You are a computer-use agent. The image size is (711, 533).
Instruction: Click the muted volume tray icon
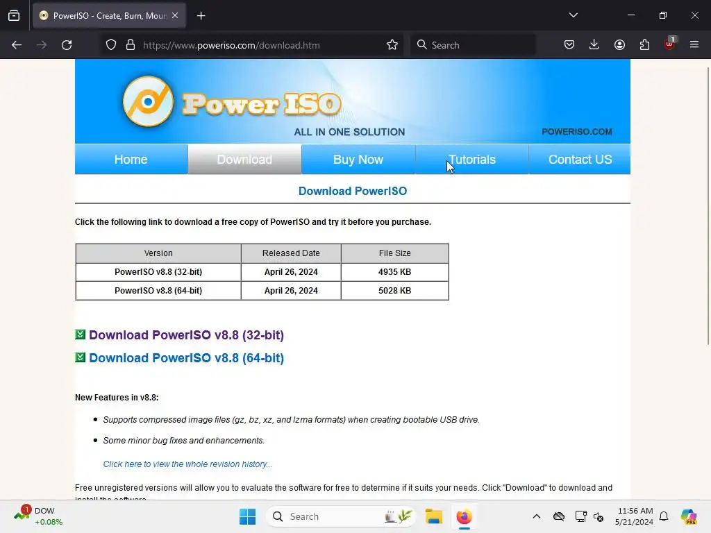pyautogui.click(x=599, y=516)
